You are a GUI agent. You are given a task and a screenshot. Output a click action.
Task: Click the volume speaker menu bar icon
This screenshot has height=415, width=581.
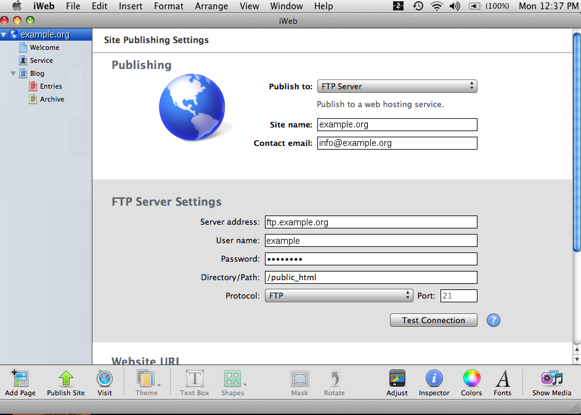point(455,6)
